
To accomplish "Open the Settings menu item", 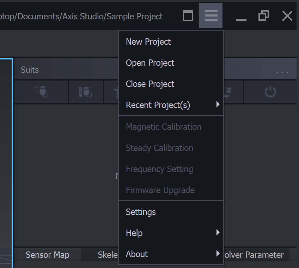I will click(141, 212).
